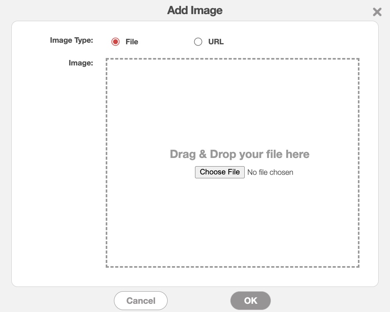Click the "Image:" field label
This screenshot has height=312, width=390.
click(81, 63)
